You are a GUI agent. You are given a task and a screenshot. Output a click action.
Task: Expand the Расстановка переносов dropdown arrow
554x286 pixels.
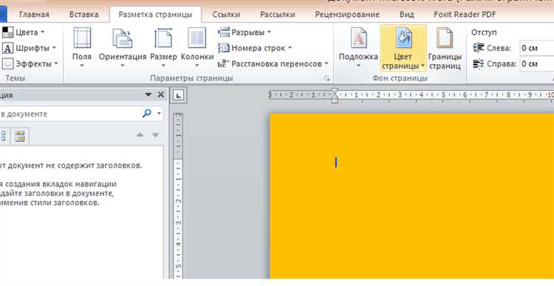326,64
